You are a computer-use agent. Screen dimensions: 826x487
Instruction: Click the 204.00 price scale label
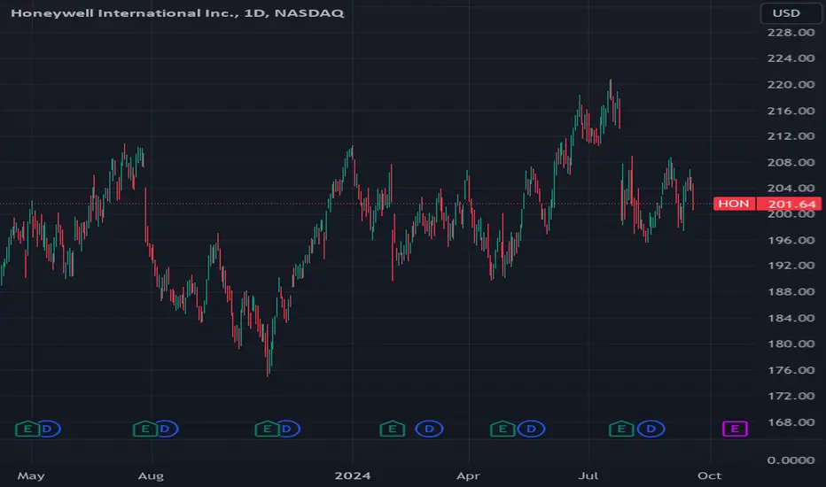coord(791,189)
